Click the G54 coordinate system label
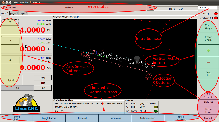The height and width of the screenshot is (122, 219). tap(181, 9)
